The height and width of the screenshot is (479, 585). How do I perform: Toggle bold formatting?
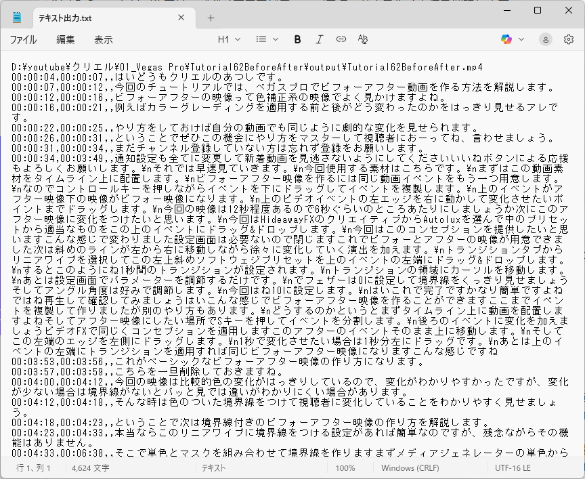(297, 39)
